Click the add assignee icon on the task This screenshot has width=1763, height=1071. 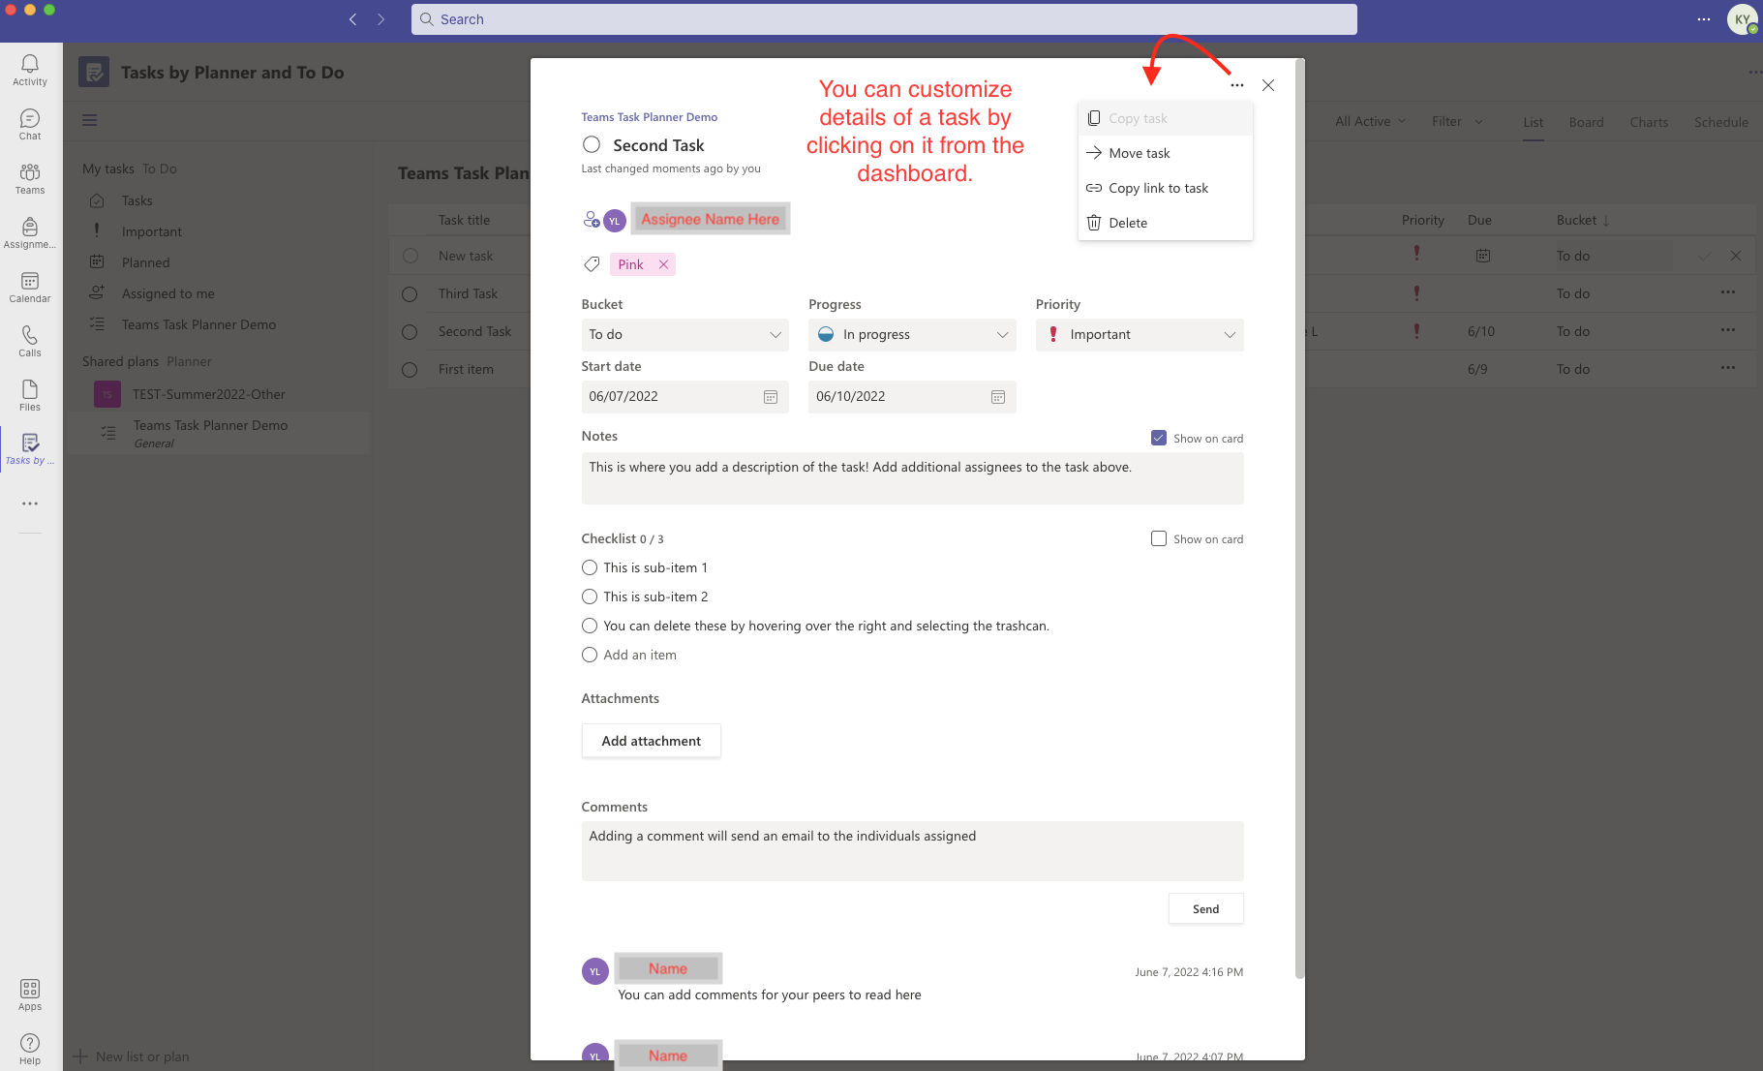point(592,220)
